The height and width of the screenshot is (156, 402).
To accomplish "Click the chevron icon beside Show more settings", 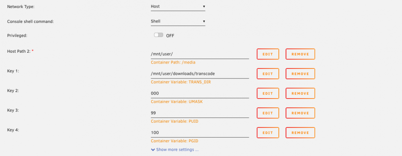I will (x=153, y=150).
